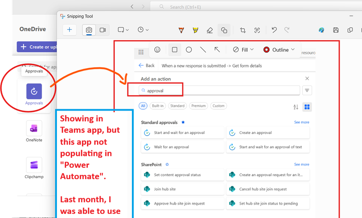The width and height of the screenshot is (362, 218).
Task: Choose Create an approval action
Action: [x=268, y=133]
